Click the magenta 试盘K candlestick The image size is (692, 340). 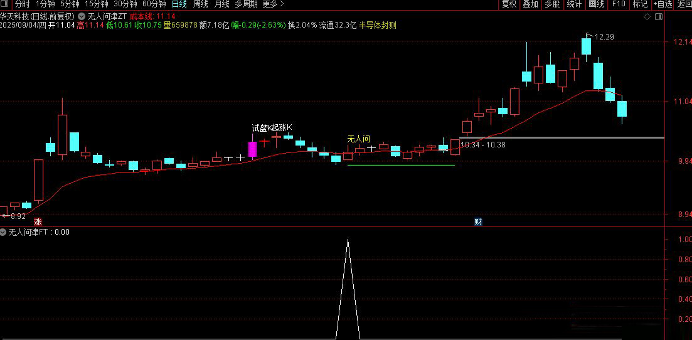(x=252, y=149)
